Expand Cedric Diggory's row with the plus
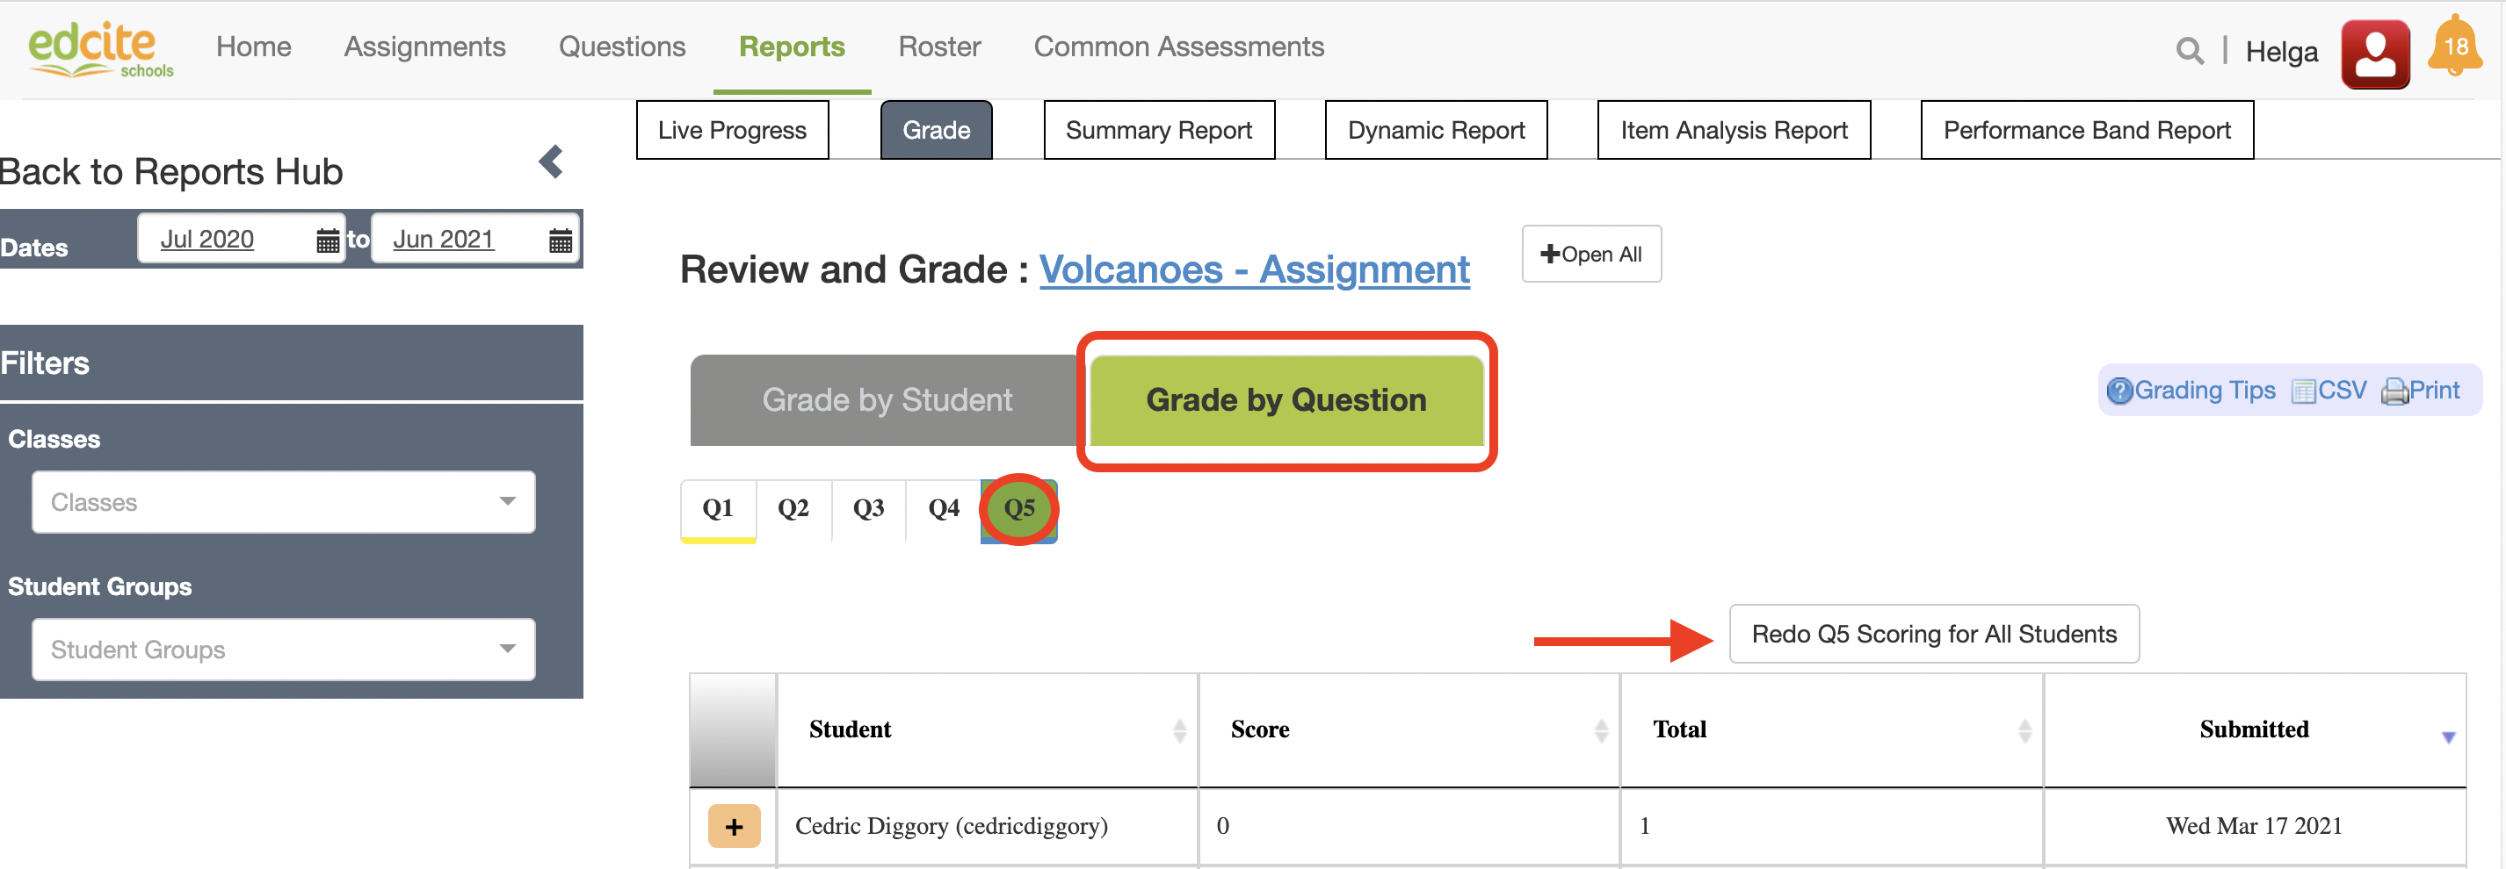Screen dimensions: 2506x869 [734, 825]
